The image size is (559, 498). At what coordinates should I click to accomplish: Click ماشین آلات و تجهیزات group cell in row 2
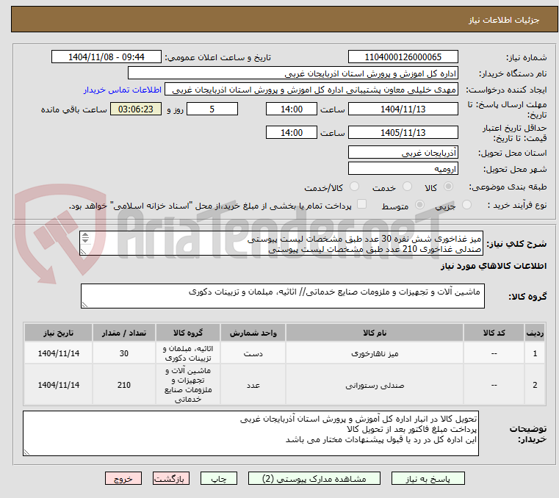coord(188,385)
